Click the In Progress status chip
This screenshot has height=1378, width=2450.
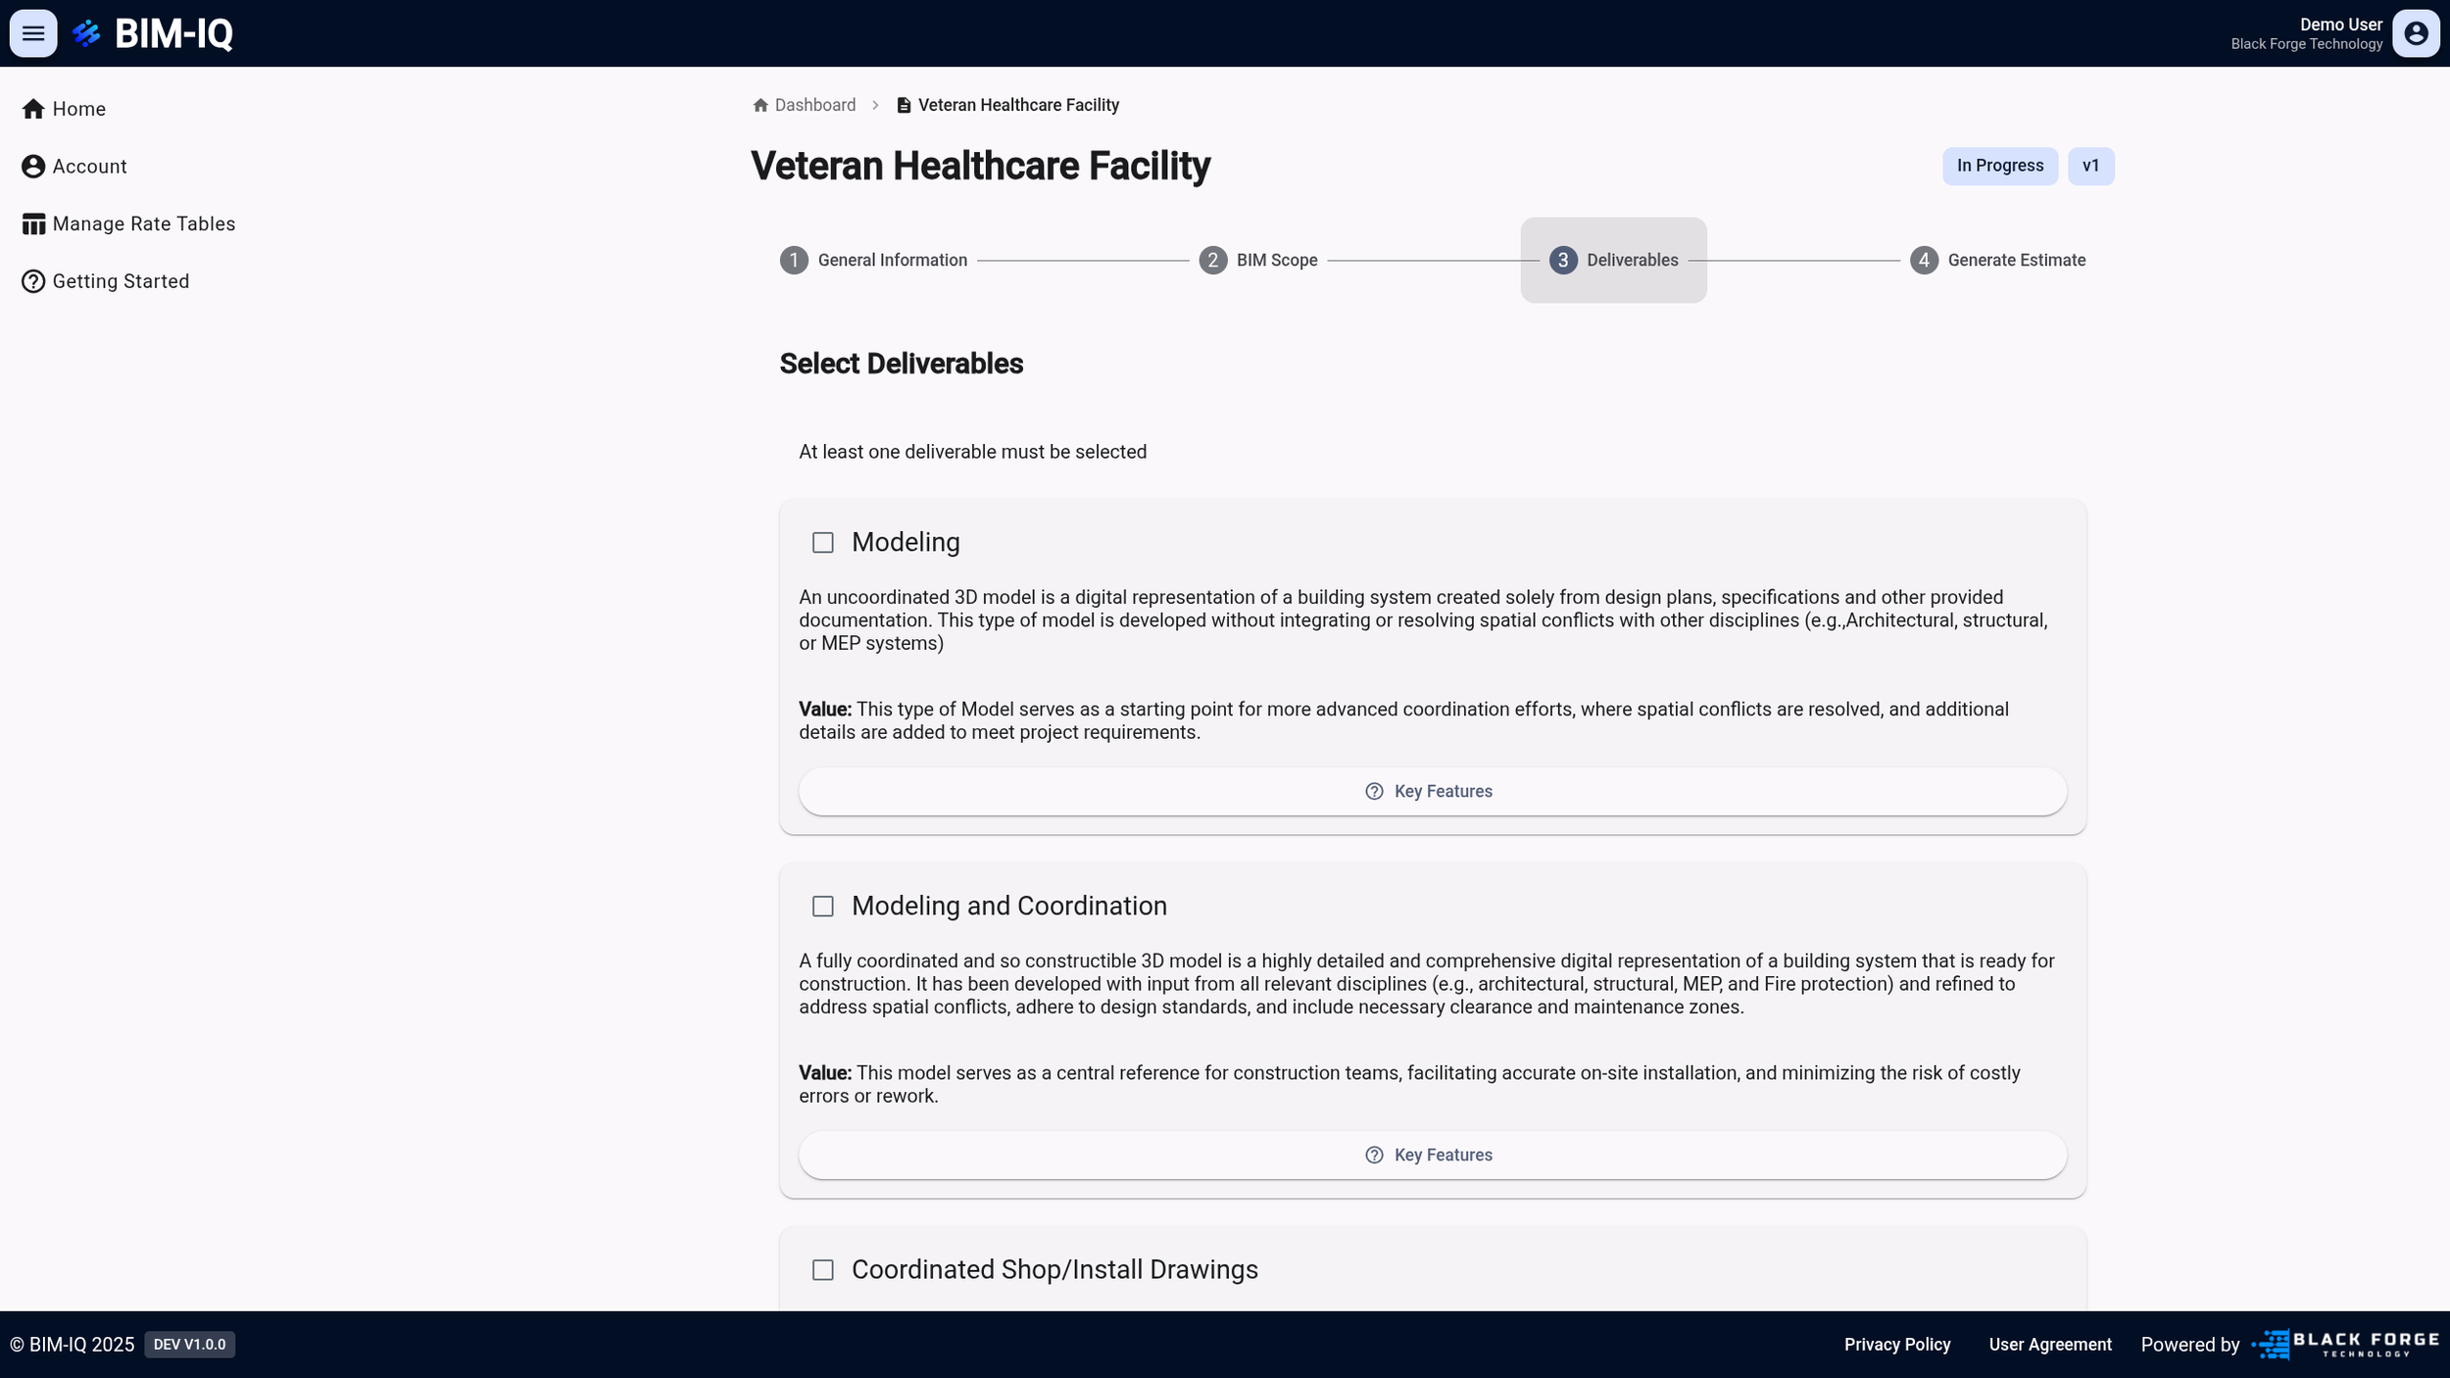point(1999,166)
